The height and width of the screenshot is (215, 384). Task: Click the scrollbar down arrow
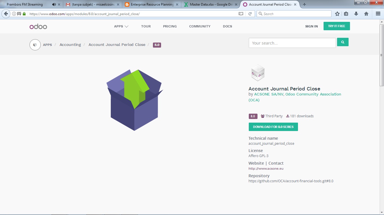pyautogui.click(x=381, y=213)
